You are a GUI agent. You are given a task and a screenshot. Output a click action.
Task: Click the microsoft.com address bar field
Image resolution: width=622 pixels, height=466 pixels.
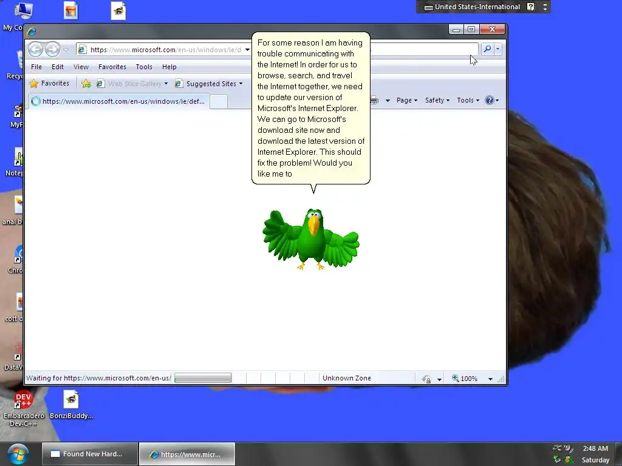pyautogui.click(x=163, y=50)
